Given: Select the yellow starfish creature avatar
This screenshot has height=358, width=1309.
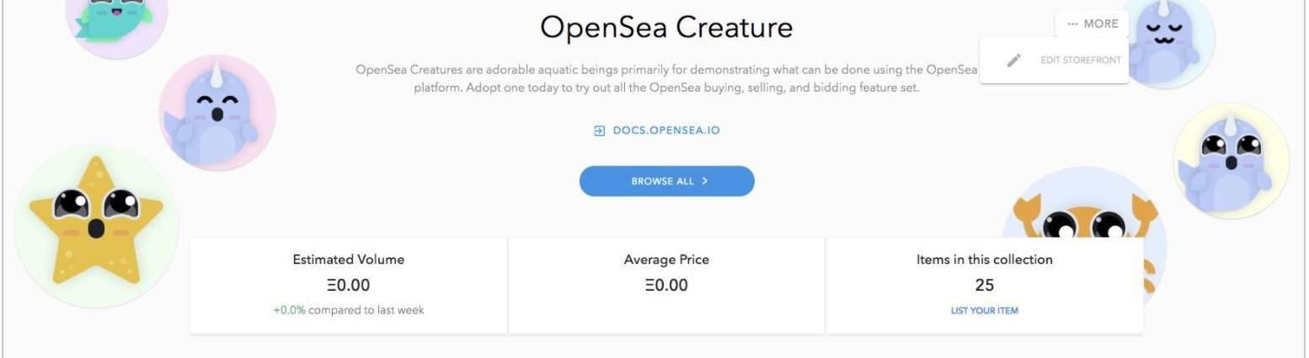Looking at the screenshot, I should coord(96,225).
